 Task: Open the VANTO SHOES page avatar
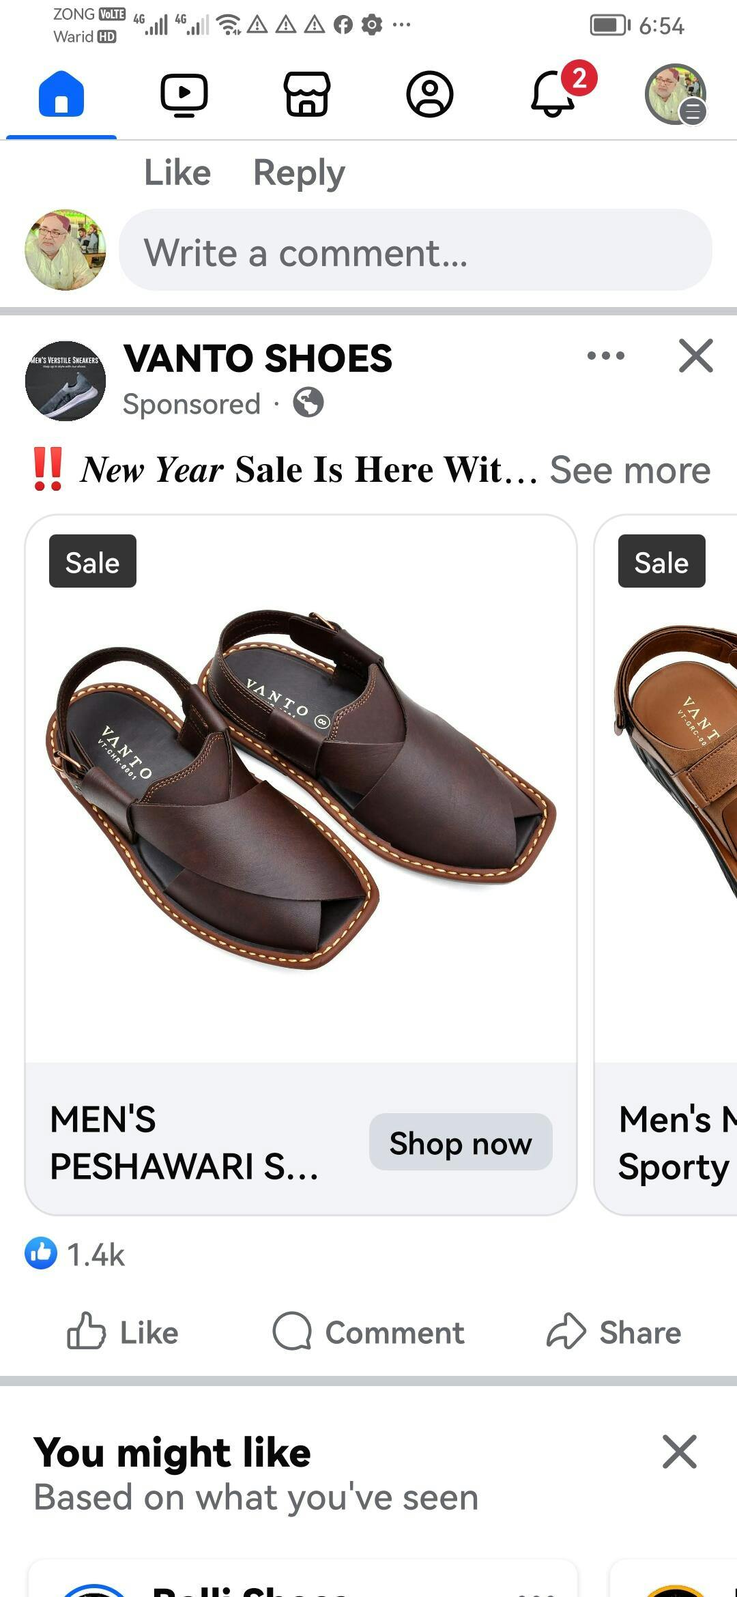tap(66, 381)
